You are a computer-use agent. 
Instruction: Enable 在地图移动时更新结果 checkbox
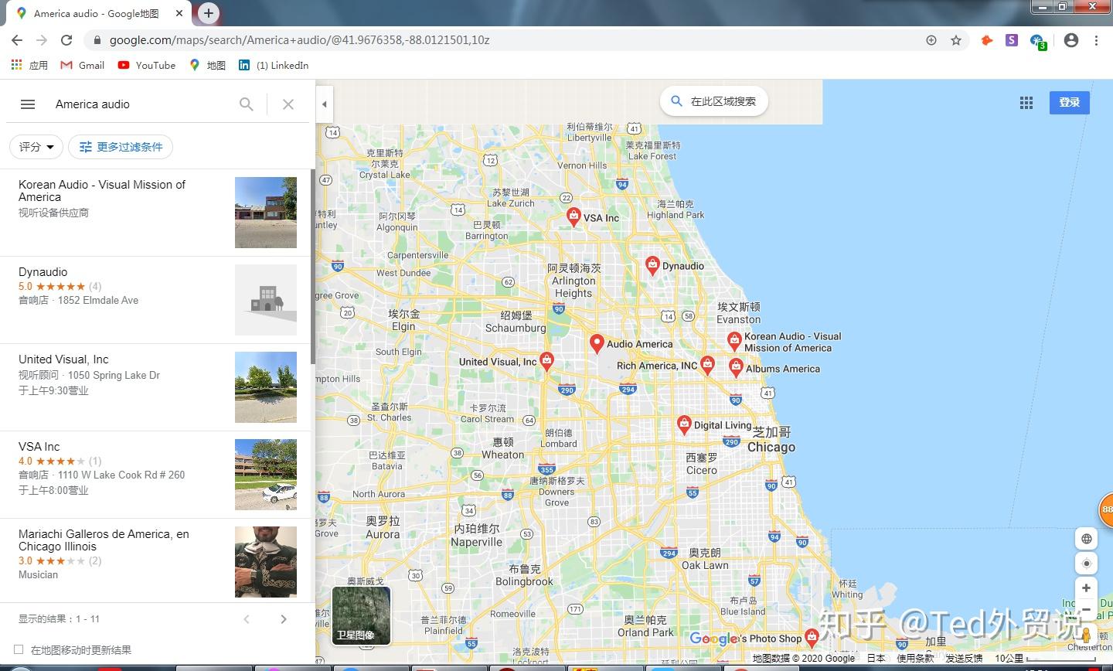point(19,650)
